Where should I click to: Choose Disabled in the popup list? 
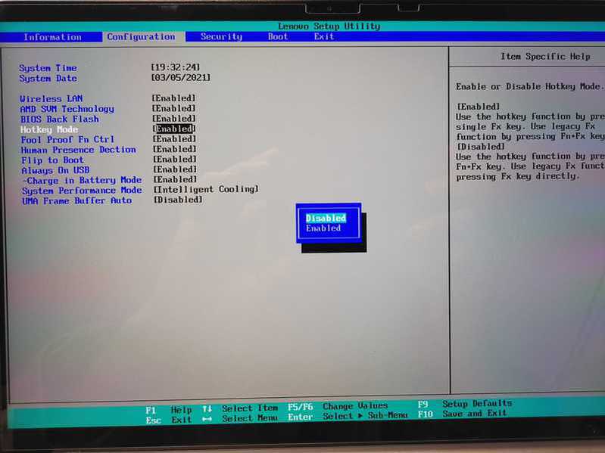tap(326, 218)
